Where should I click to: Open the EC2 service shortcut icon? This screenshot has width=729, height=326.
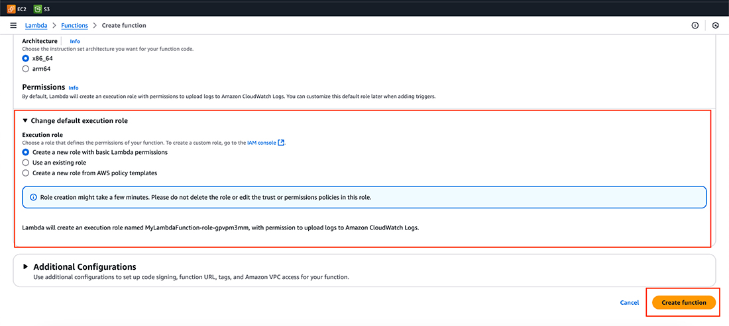[11, 9]
